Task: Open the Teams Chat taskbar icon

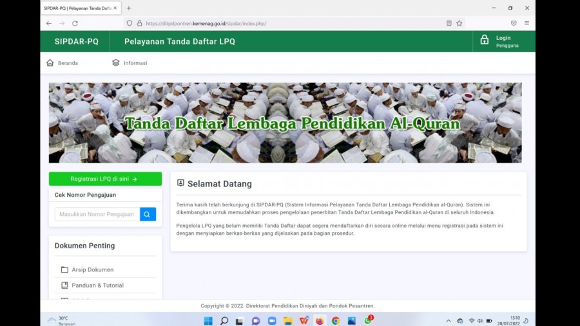Action: 256,321
